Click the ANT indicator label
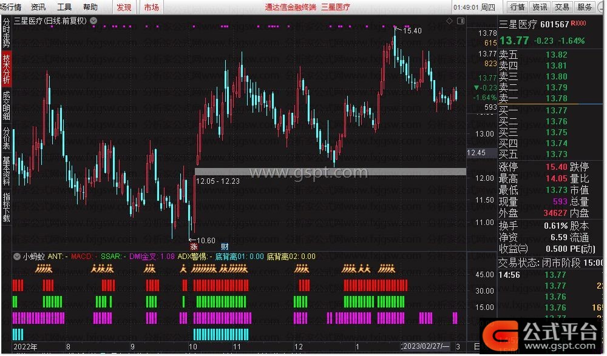The image size is (607, 356). (x=58, y=256)
